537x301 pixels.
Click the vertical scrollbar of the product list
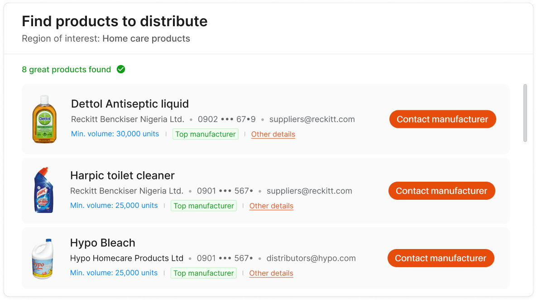525,113
